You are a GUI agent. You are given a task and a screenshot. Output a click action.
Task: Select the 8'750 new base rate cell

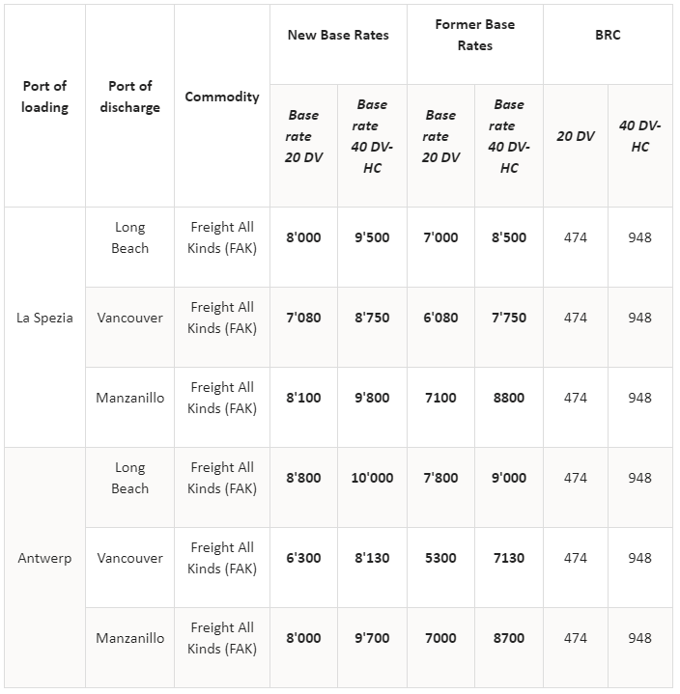372,318
